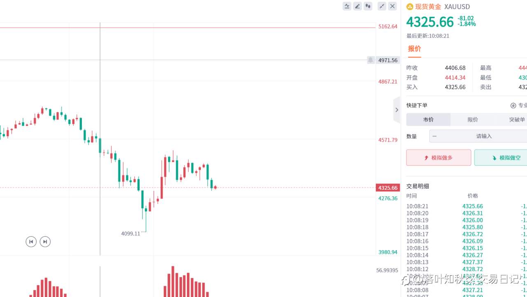Image resolution: width=527 pixels, height=297 pixels.
Task: Decrease quantity with the minus stepper
Action: pyautogui.click(x=434, y=136)
